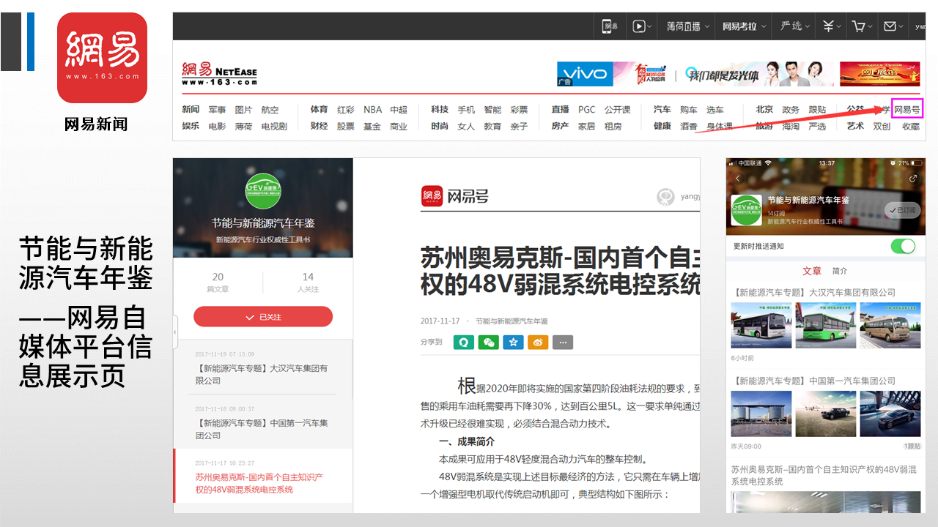Image resolution: width=938 pixels, height=527 pixels.
Task: Open the shopping cart icon menu
Action: pos(861,26)
